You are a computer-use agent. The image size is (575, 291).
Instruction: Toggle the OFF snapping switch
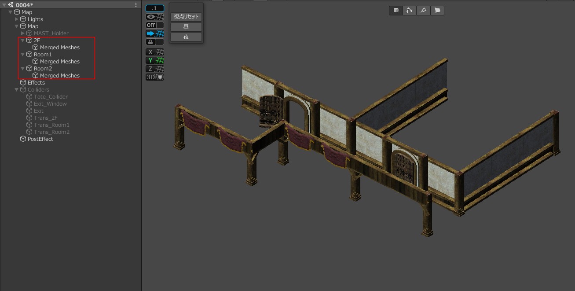click(155, 25)
